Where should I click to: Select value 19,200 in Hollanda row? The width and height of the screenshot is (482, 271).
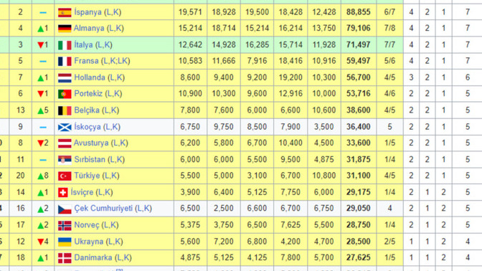[290, 77]
